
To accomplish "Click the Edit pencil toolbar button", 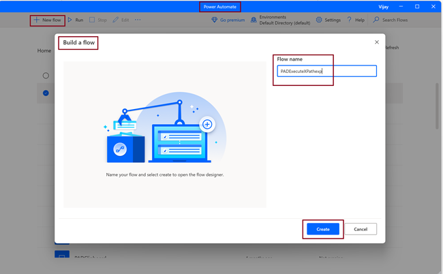I will click(x=121, y=20).
